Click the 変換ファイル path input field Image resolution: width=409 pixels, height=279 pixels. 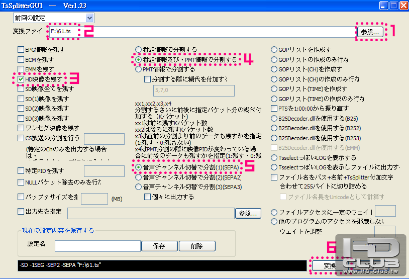201,32
